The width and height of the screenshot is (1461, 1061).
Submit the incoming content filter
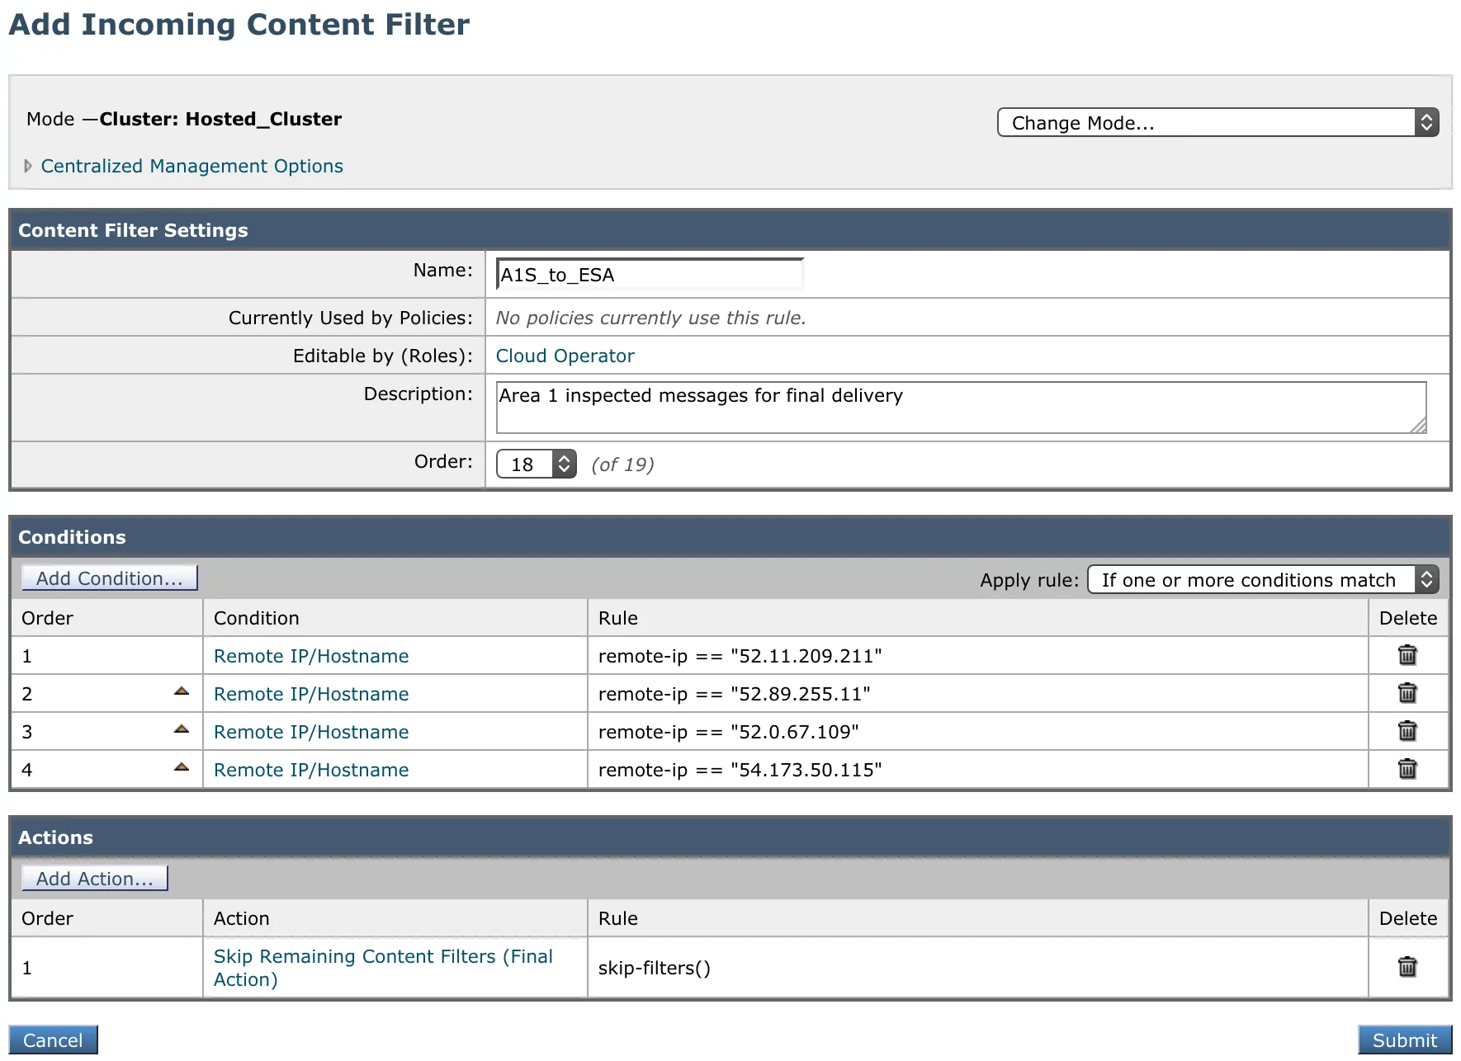[1405, 1040]
